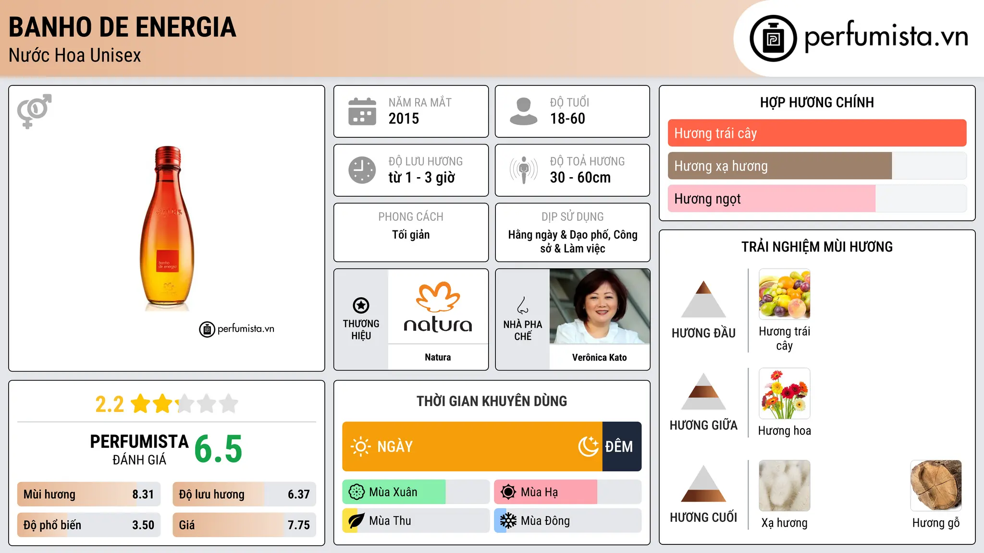The height and width of the screenshot is (553, 984).
Task: Click the Mùi hương 8.31 score bar
Action: tap(89, 494)
